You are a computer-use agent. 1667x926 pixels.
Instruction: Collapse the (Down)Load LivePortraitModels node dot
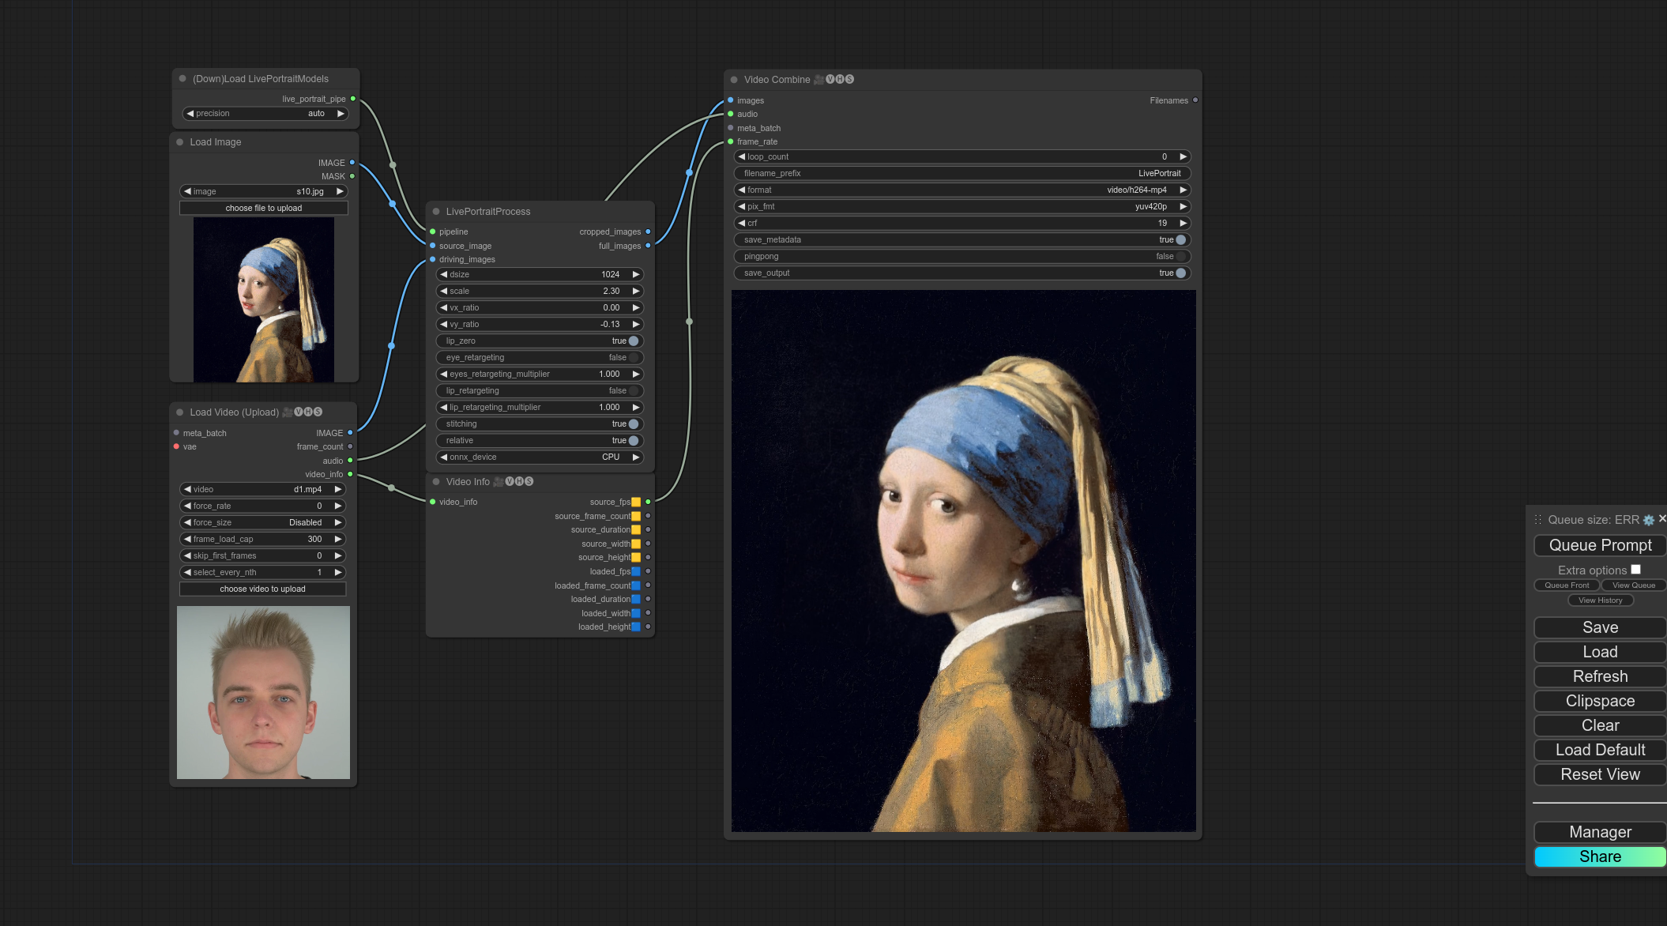click(183, 78)
